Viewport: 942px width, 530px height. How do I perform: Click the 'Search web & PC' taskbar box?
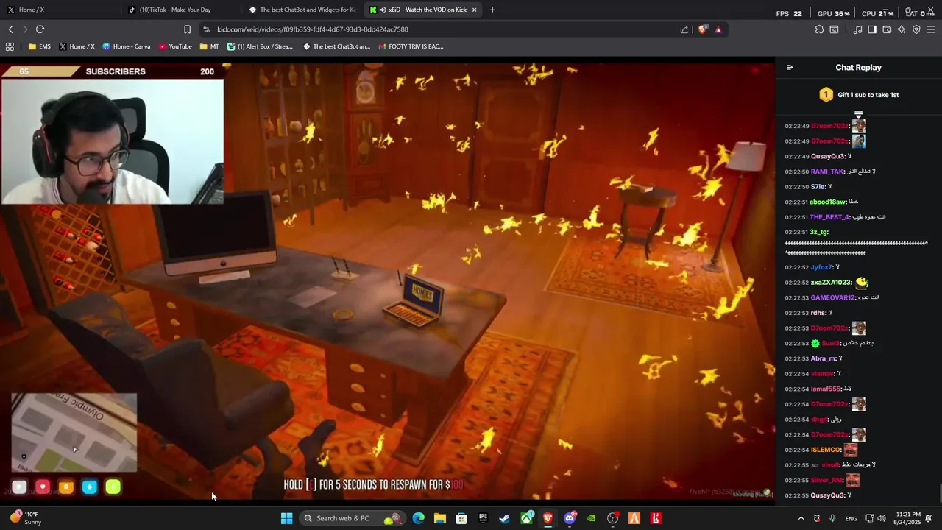352,518
